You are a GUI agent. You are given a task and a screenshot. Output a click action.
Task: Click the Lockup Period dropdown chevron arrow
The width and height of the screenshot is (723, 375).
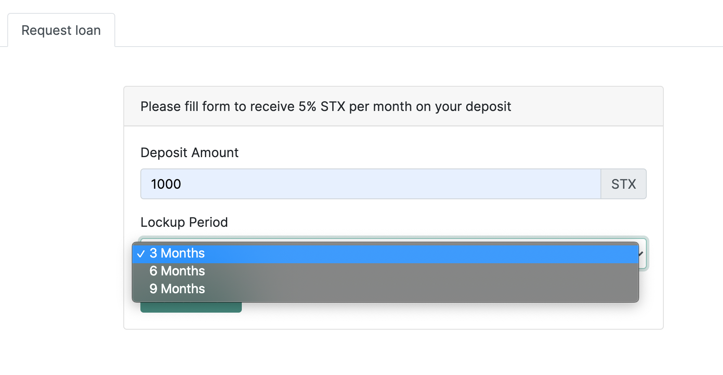(x=641, y=254)
